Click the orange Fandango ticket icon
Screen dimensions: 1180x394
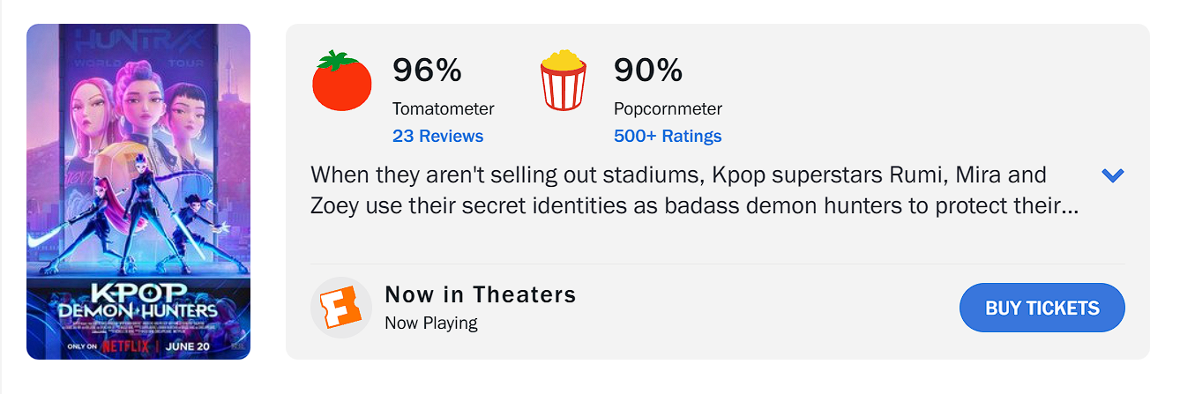coord(341,308)
